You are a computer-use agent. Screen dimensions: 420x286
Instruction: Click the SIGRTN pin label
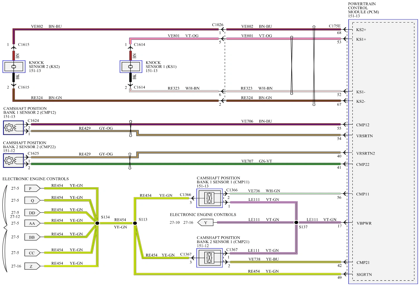click(x=364, y=275)
